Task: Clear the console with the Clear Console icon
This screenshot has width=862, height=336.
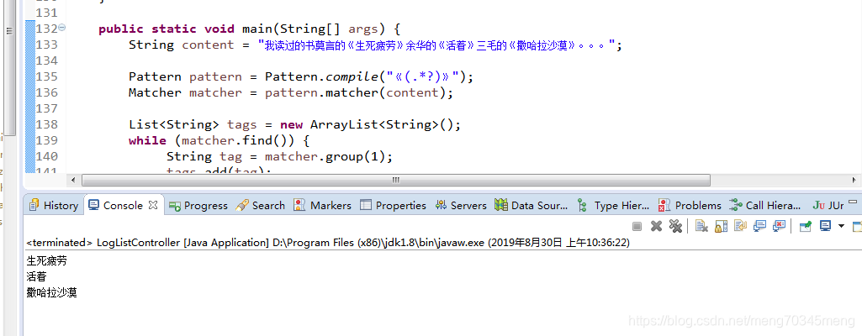Action: [x=701, y=226]
